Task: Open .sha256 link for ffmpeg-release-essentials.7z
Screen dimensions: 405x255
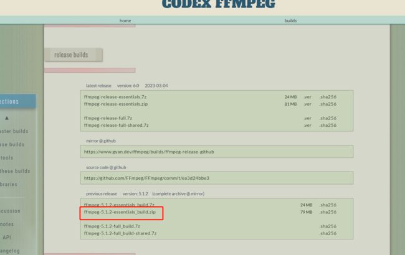Action: tap(328, 97)
